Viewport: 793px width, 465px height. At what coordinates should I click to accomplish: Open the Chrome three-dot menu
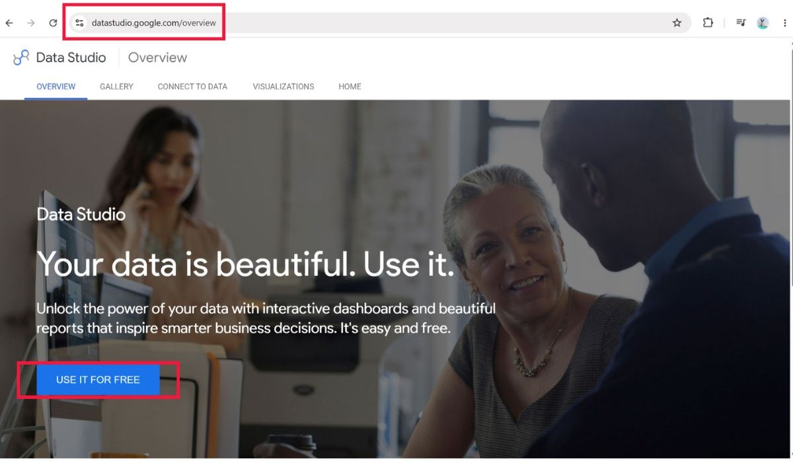pos(785,23)
